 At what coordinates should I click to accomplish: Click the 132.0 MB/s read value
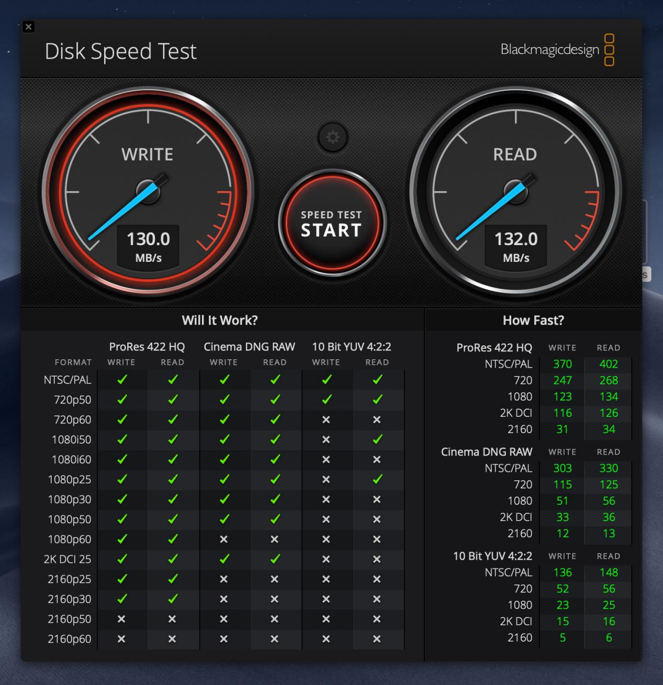click(516, 246)
